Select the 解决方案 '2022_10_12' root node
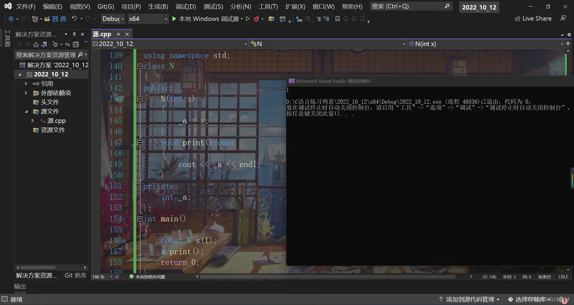The width and height of the screenshot is (574, 305). (54, 65)
